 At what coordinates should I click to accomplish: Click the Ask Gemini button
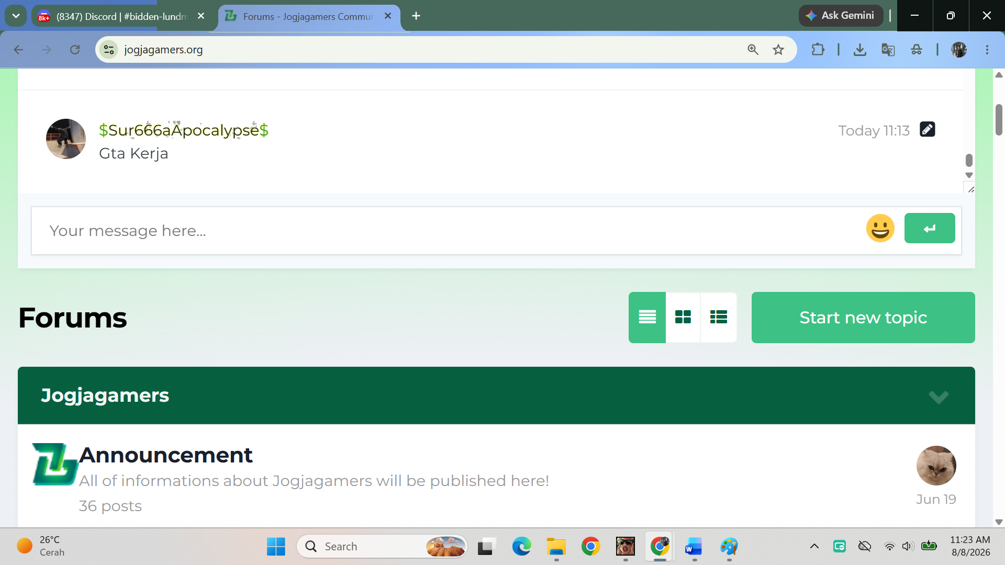click(841, 16)
